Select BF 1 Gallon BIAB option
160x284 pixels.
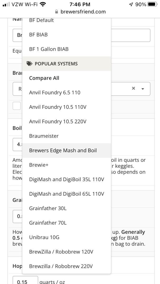(49, 49)
